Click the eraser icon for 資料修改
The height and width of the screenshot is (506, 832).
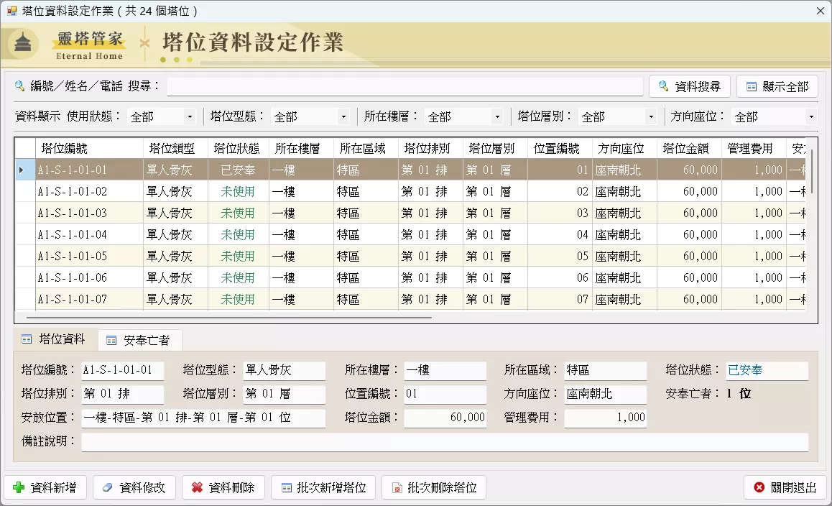[108, 487]
